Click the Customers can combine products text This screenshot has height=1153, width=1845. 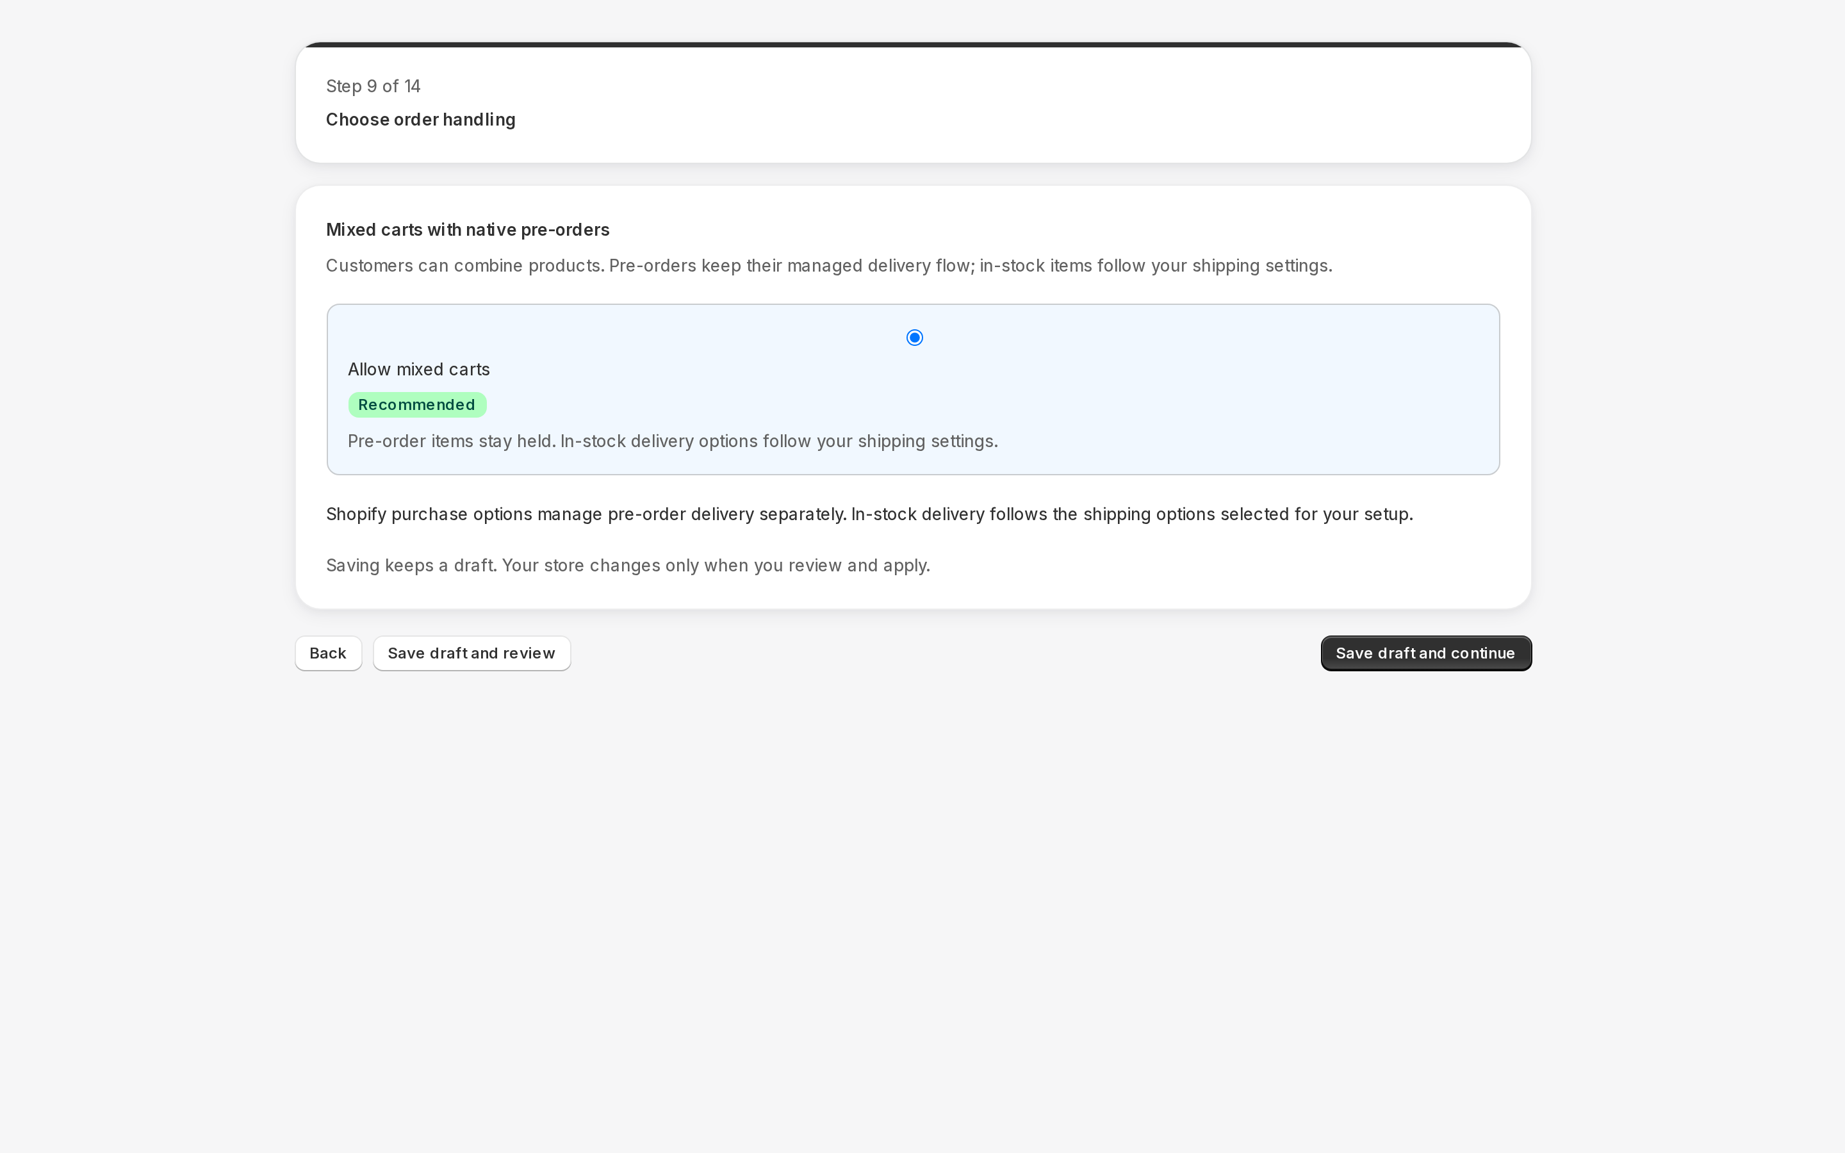pos(829,265)
